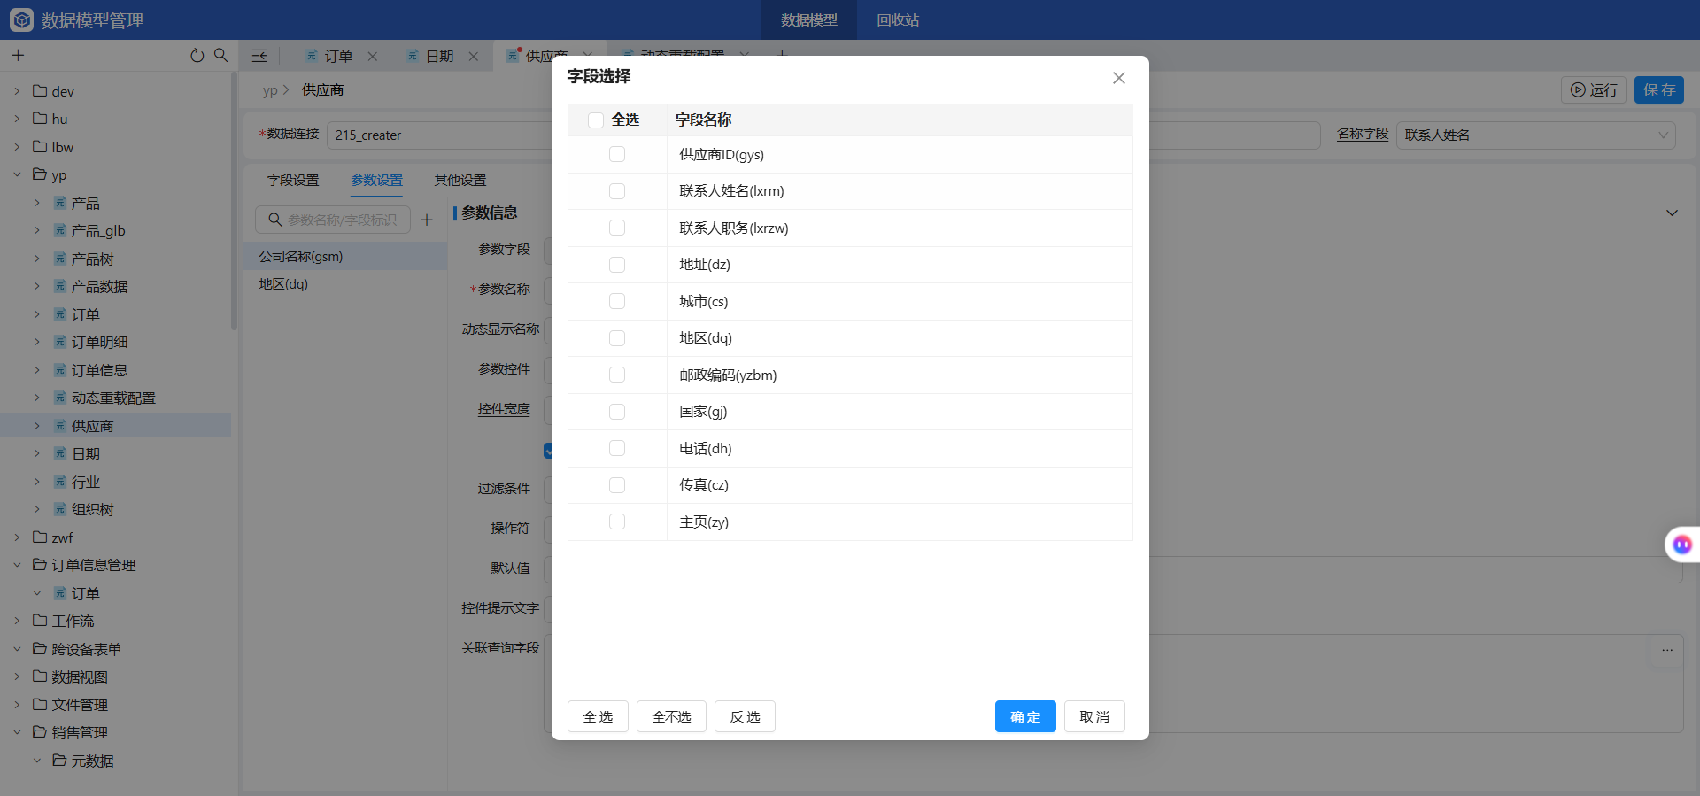
Task: Focus the parameter name search field
Action: (x=333, y=220)
